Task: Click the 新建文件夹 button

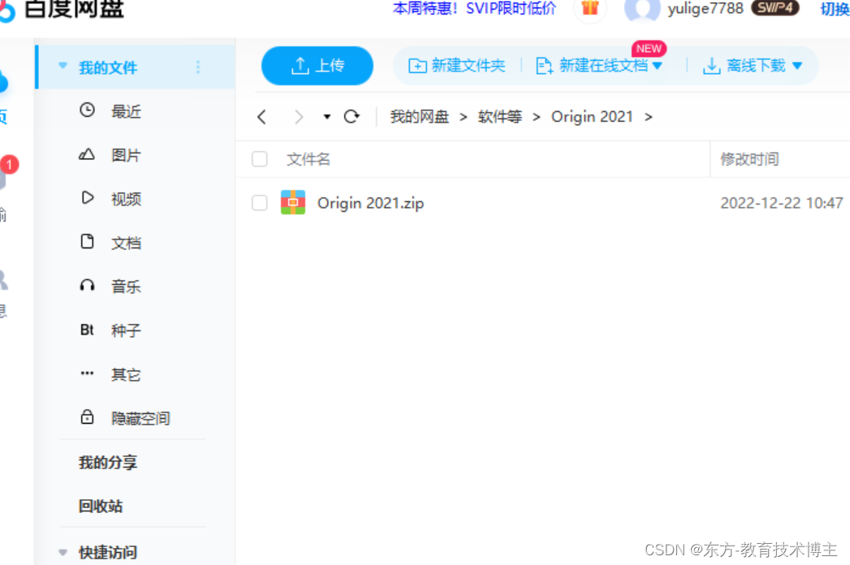Action: (457, 66)
